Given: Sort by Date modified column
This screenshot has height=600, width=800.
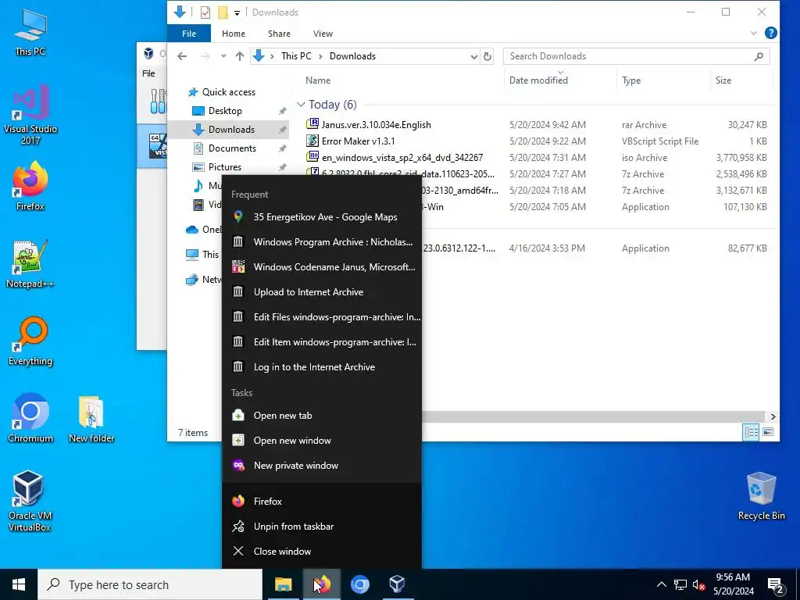Looking at the screenshot, I should tap(560, 80).
